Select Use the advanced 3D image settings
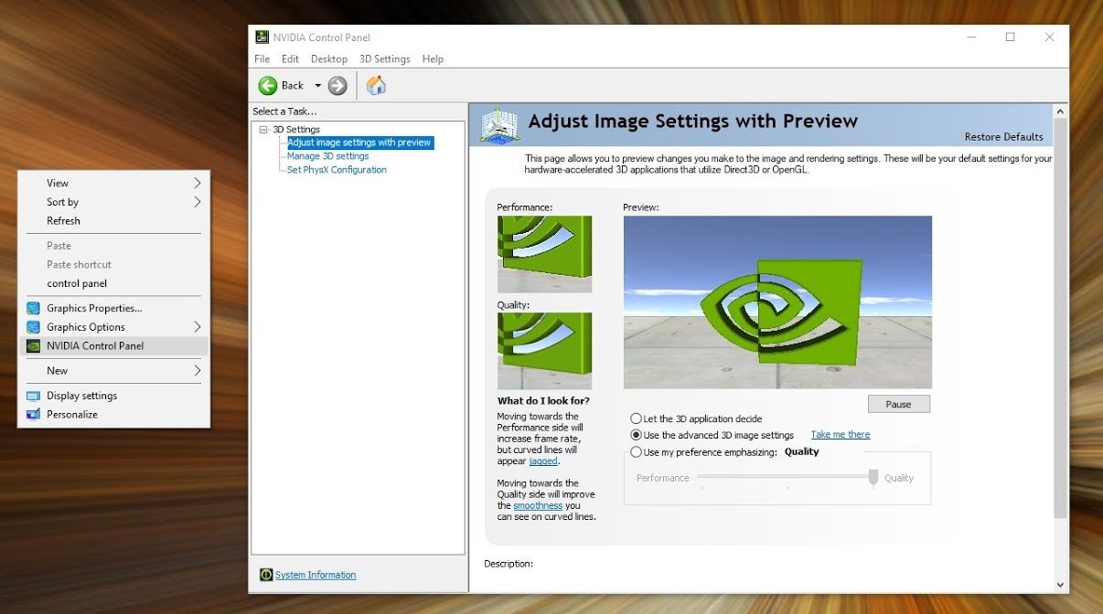The width and height of the screenshot is (1103, 614). coord(636,435)
